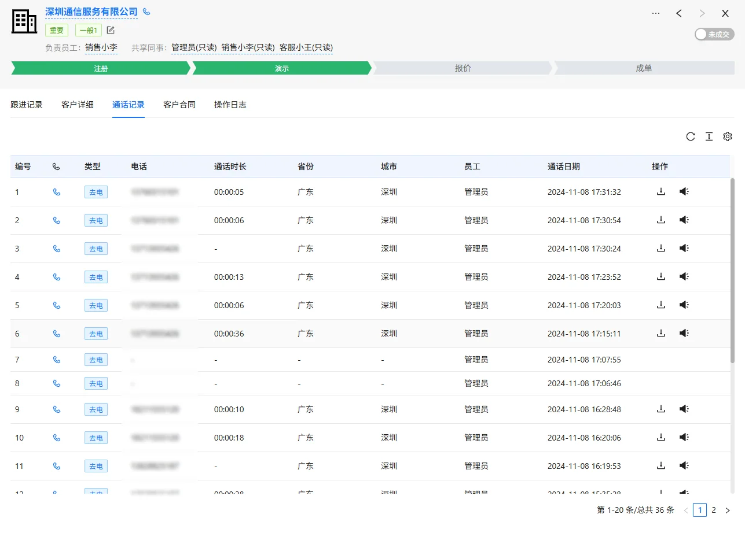Viewport: 745px width, 540px height.
Task: Click the 类型 column header
Action: (93, 167)
